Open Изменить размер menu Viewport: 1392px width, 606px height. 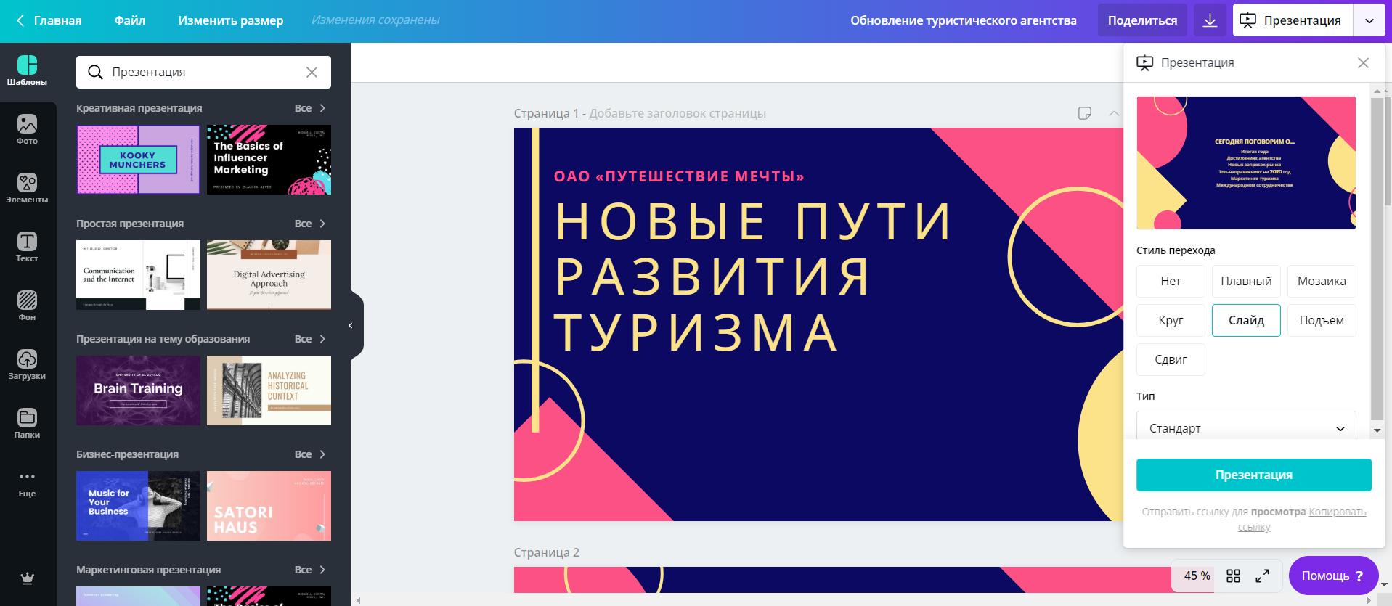pos(231,20)
